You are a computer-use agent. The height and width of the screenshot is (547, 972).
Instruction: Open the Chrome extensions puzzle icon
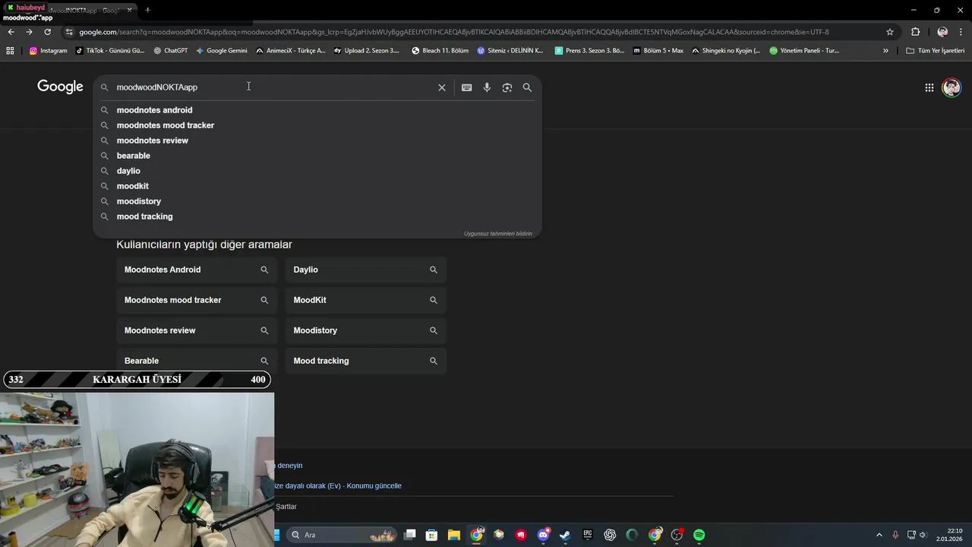tap(915, 32)
